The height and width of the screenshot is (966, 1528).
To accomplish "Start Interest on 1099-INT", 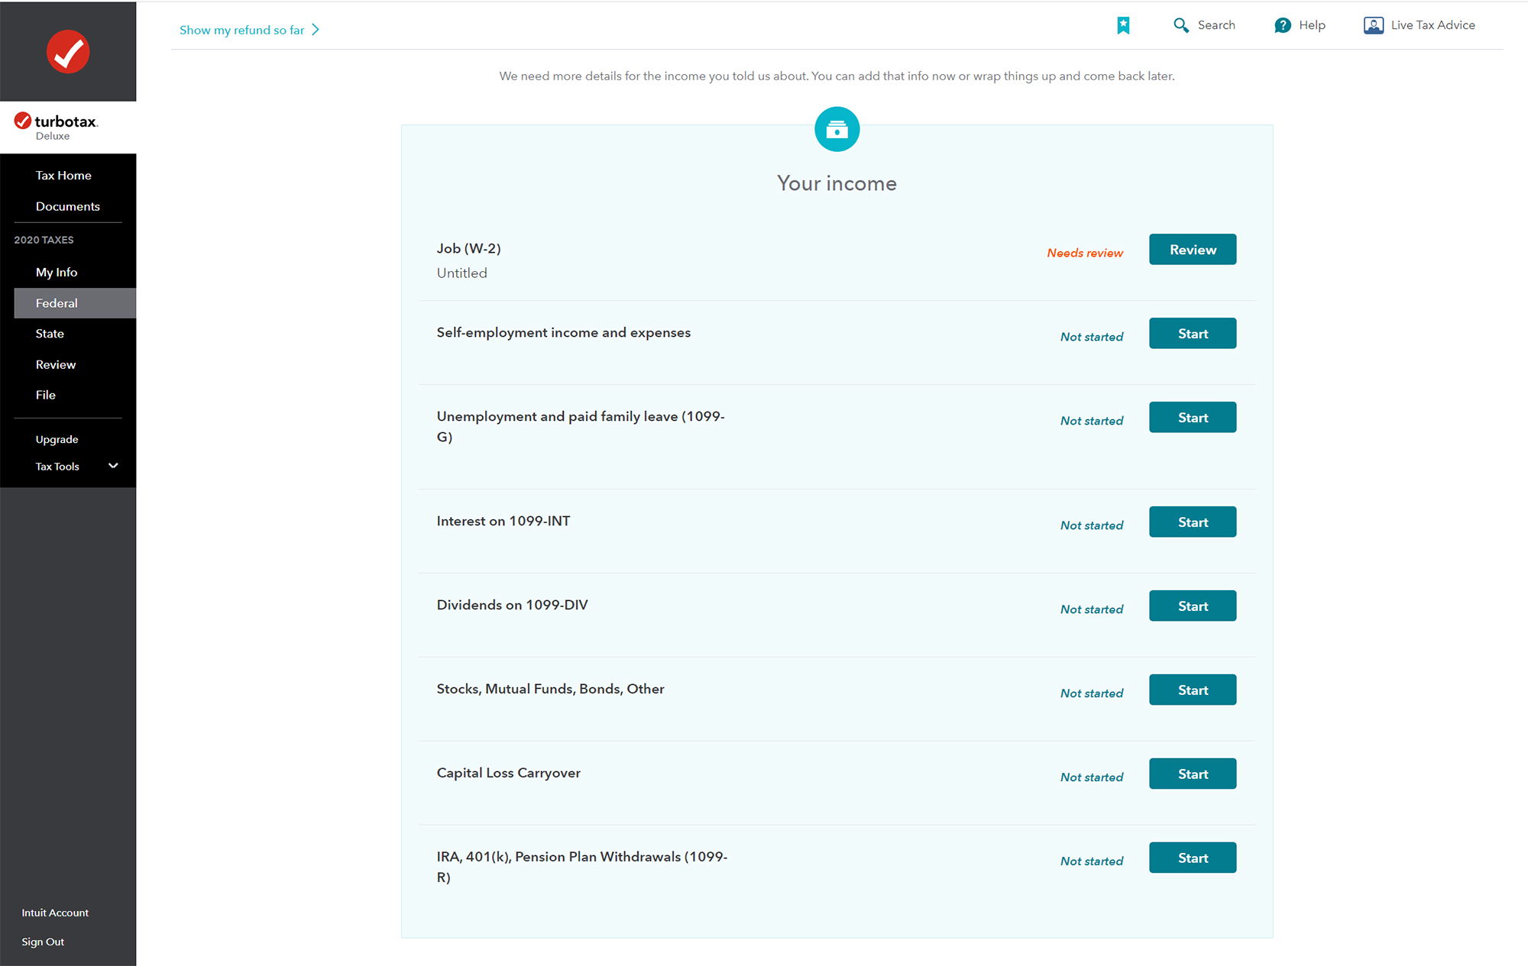I will (x=1193, y=522).
